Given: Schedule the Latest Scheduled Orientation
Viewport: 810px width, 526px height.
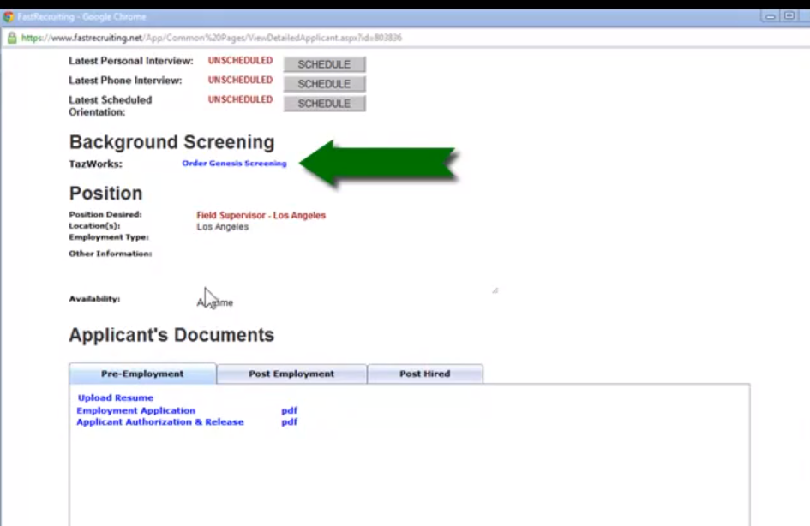Looking at the screenshot, I should pos(324,103).
